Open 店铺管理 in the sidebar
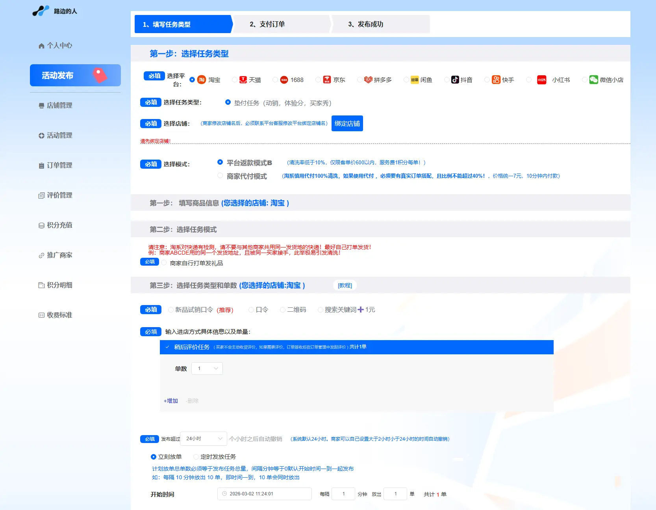The image size is (656, 510). pyautogui.click(x=59, y=105)
